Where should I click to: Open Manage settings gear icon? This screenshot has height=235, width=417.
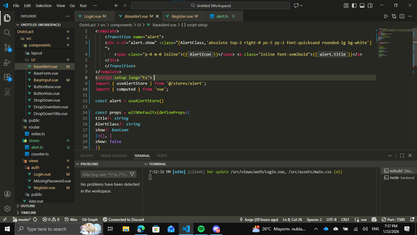(x=7, y=209)
